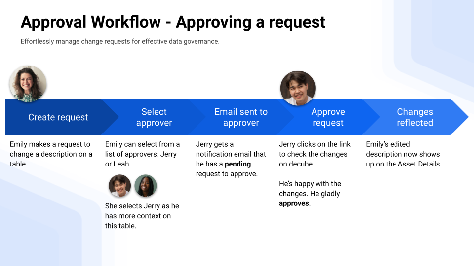Click the 'Select approver' step arrow
The height and width of the screenshot is (266, 474).
tap(154, 117)
